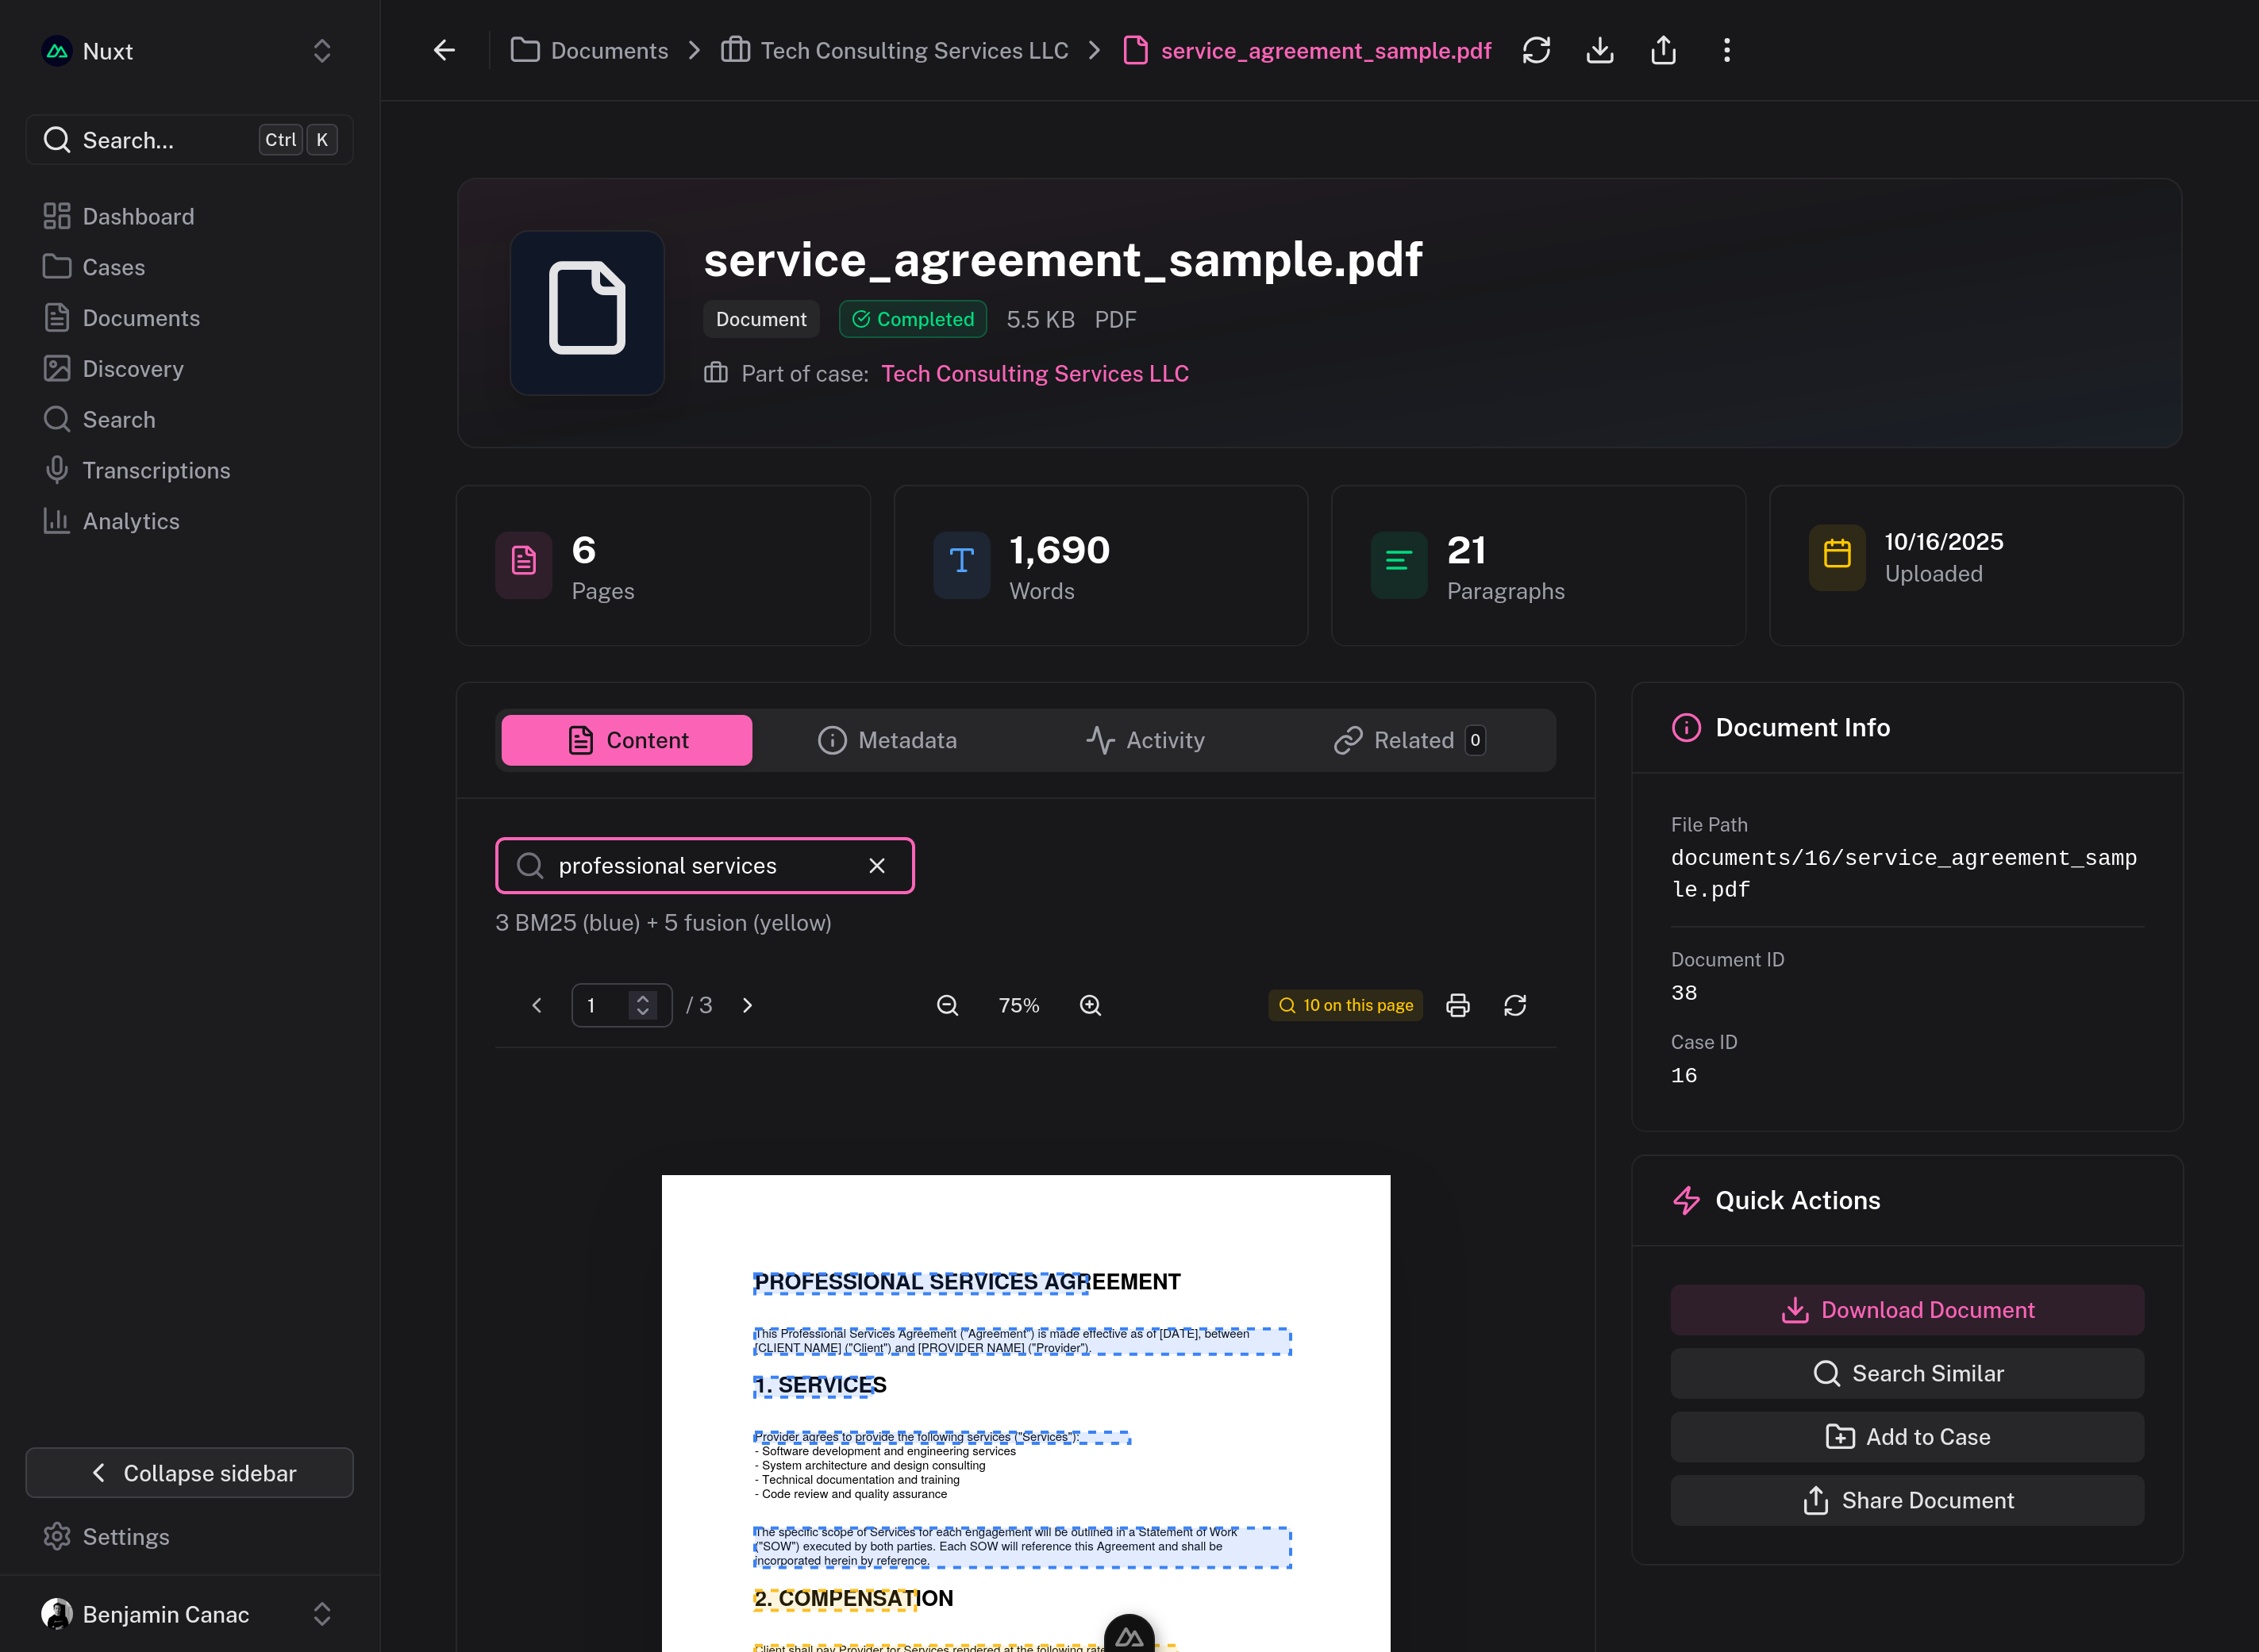Viewport: 2259px width, 1652px height.
Task: Zoom in the PDF viewer
Action: click(x=1090, y=1005)
